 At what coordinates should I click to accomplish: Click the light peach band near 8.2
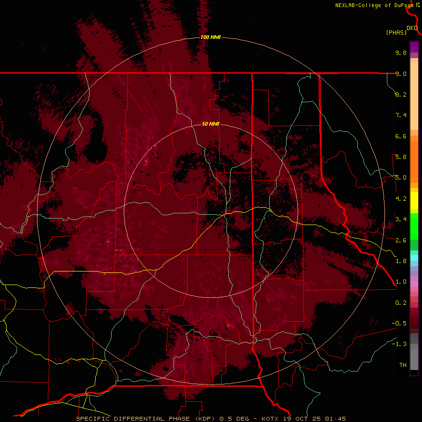coord(414,96)
